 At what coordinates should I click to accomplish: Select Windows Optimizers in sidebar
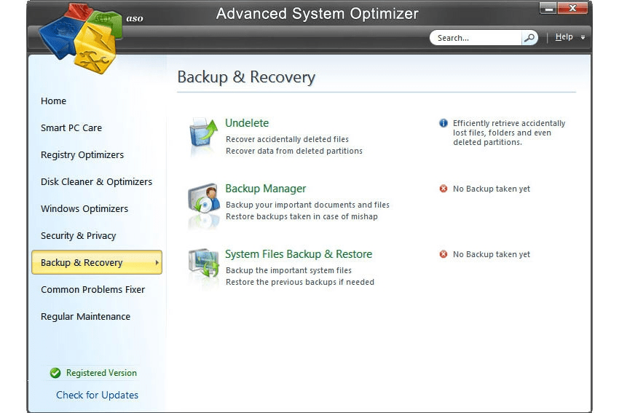pos(84,208)
